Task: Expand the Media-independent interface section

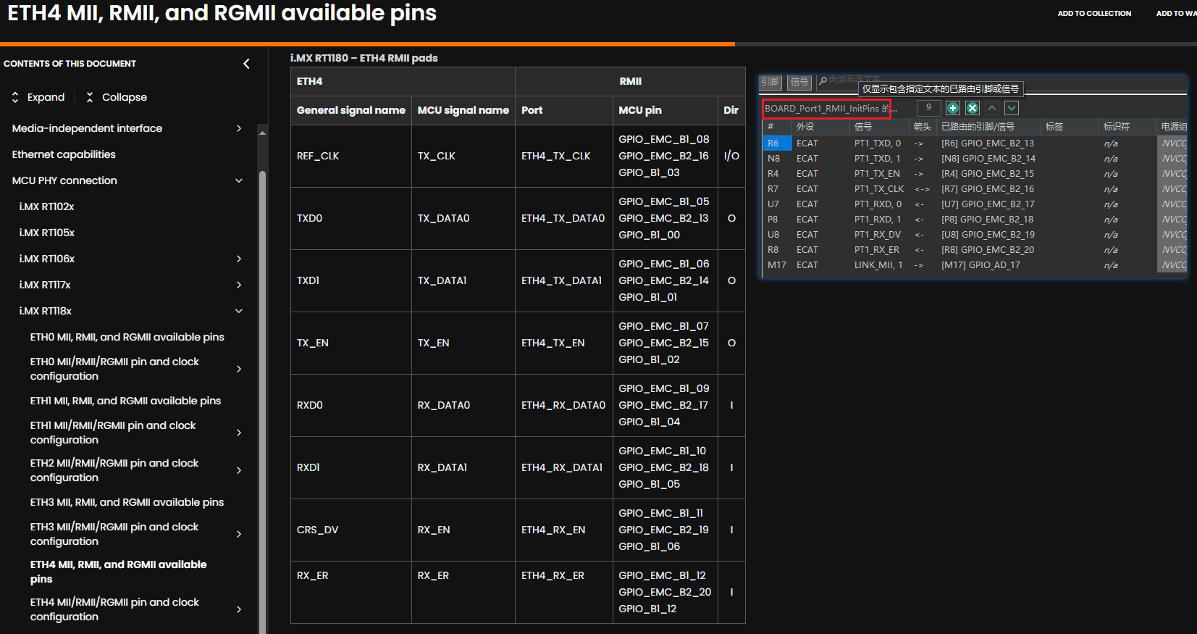Action: [239, 128]
